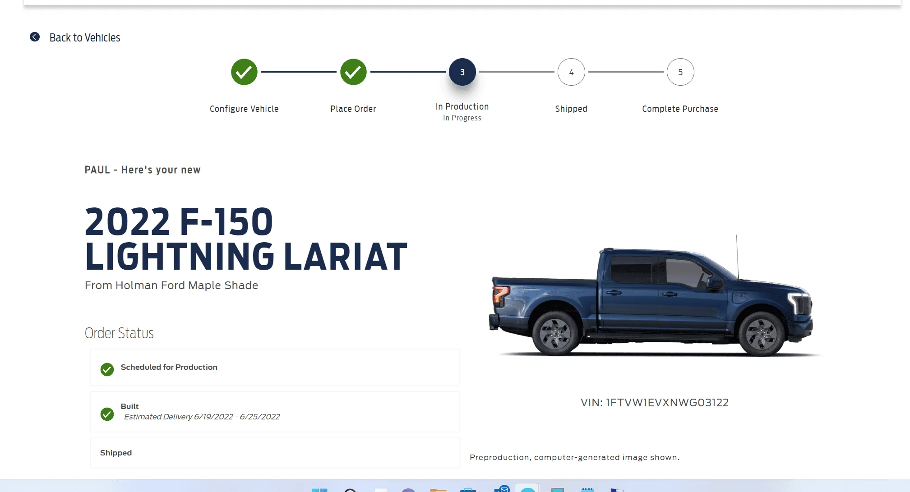This screenshot has height=492, width=910.
Task: Click the In Production step label
Action: [x=462, y=106]
